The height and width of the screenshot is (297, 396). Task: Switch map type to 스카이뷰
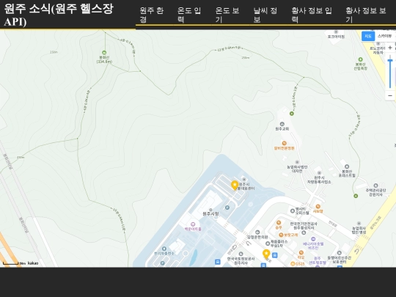(385, 36)
